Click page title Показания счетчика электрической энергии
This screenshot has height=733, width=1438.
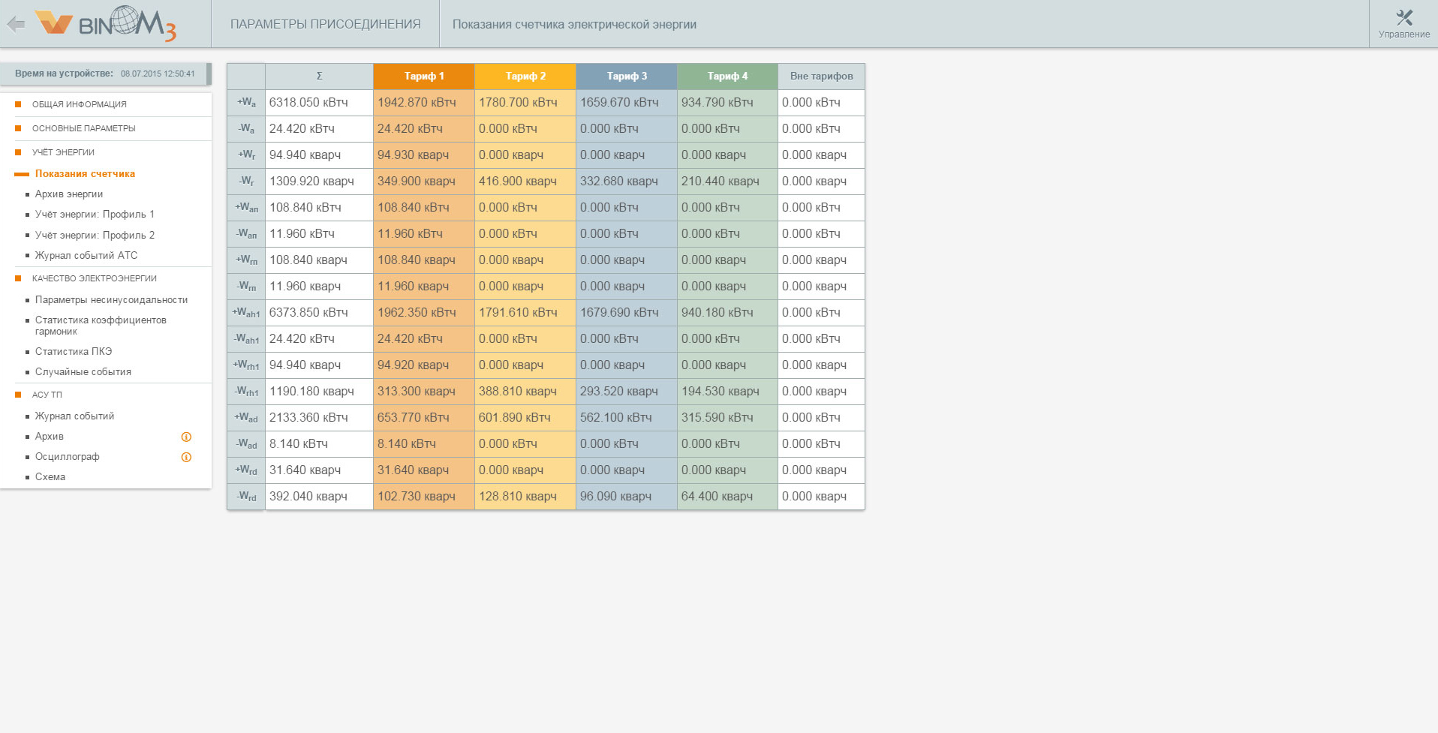pyautogui.click(x=574, y=24)
